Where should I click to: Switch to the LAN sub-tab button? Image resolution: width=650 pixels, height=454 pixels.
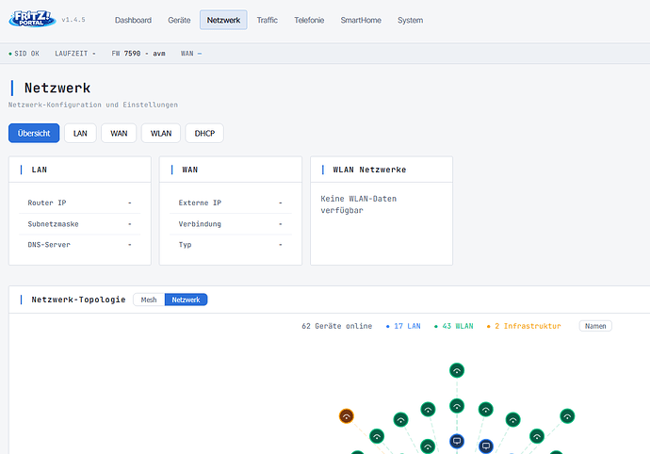(80, 133)
